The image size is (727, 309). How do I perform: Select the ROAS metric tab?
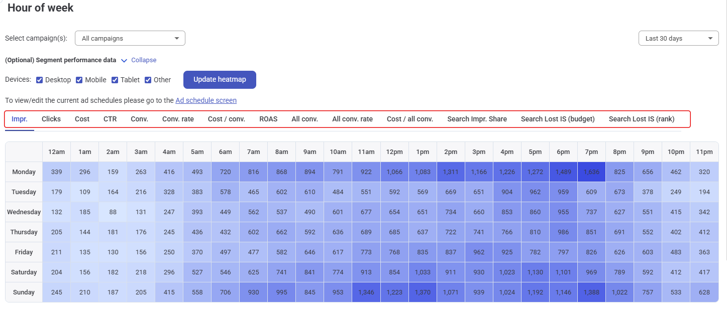(x=268, y=119)
